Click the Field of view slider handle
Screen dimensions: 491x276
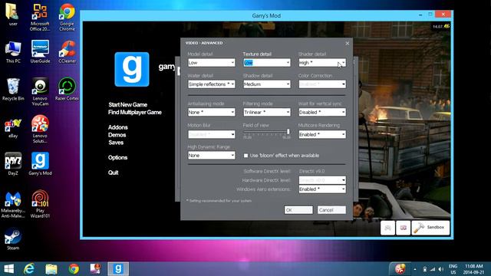click(x=288, y=132)
